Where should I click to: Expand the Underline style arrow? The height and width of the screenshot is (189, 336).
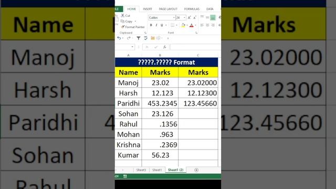[x=166, y=25]
